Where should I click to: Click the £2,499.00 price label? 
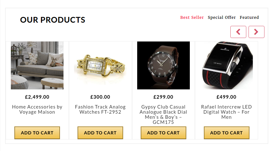(37, 97)
